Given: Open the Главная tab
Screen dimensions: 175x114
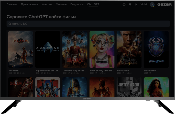Looking at the screenshot, I should pos(12,4).
